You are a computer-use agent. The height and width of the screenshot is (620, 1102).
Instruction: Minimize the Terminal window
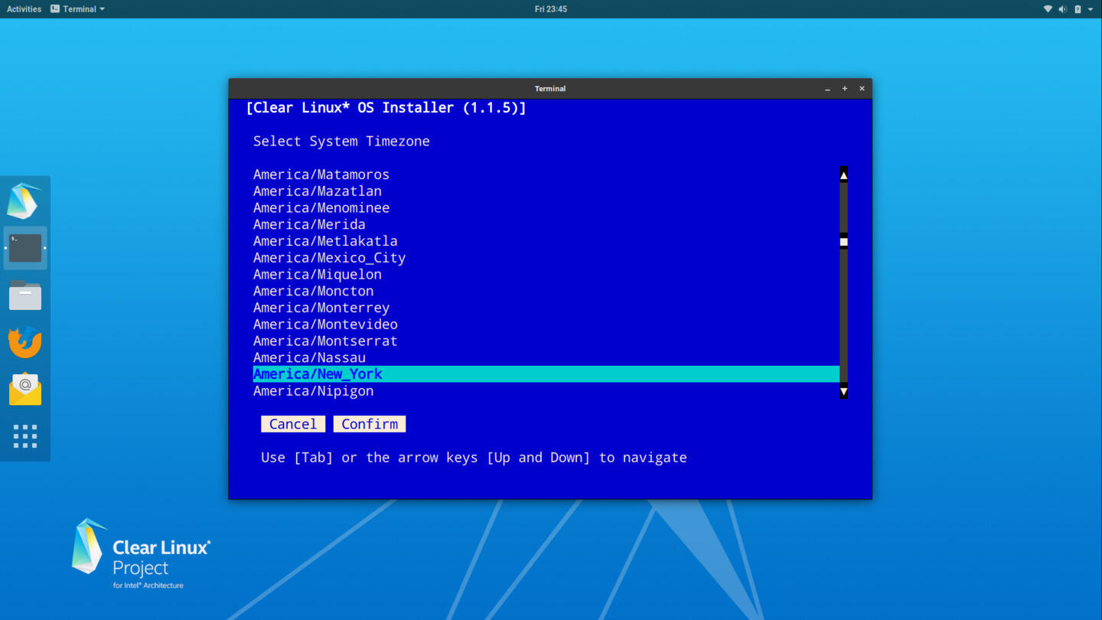827,89
